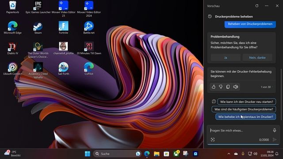Open notifications bell in taskbar

[x=277, y=154]
